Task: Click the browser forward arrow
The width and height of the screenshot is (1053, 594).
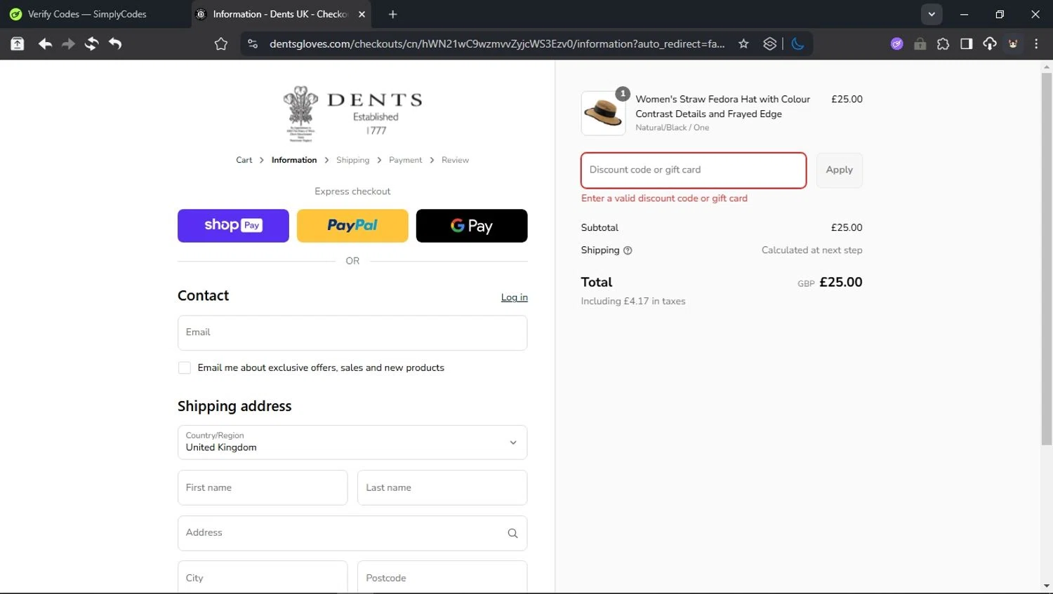Action: (x=68, y=43)
